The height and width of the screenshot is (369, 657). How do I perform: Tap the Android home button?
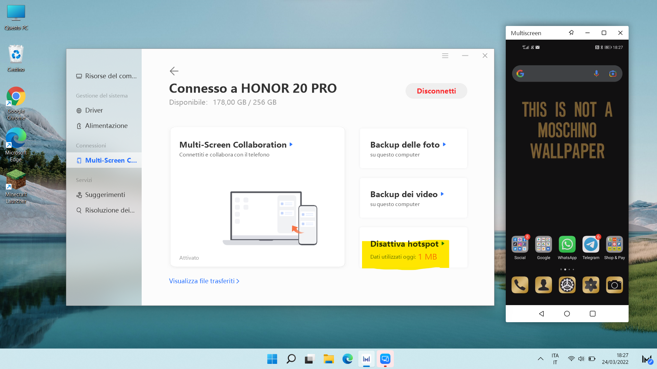567,313
